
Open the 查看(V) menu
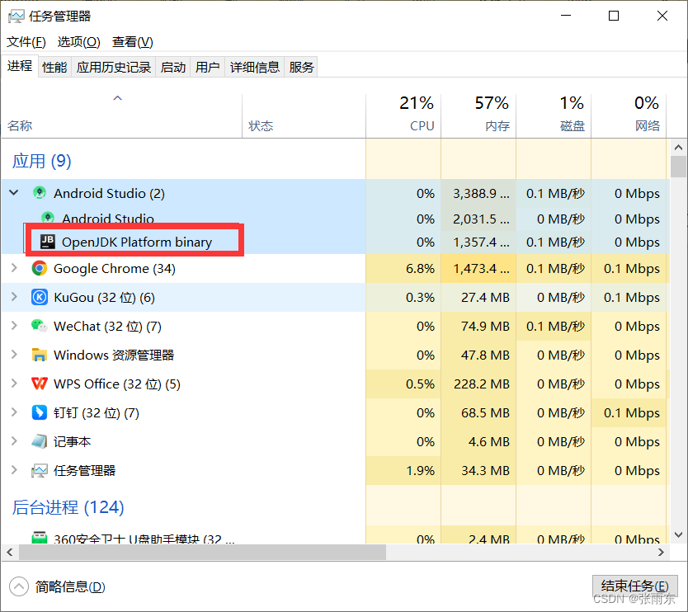click(x=133, y=42)
